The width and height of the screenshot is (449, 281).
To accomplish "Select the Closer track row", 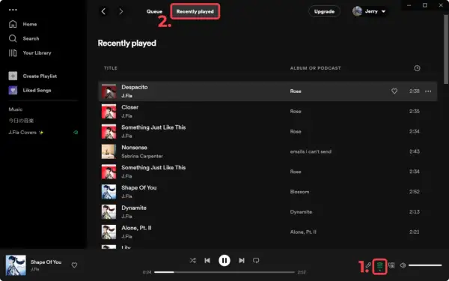I will pos(268,111).
